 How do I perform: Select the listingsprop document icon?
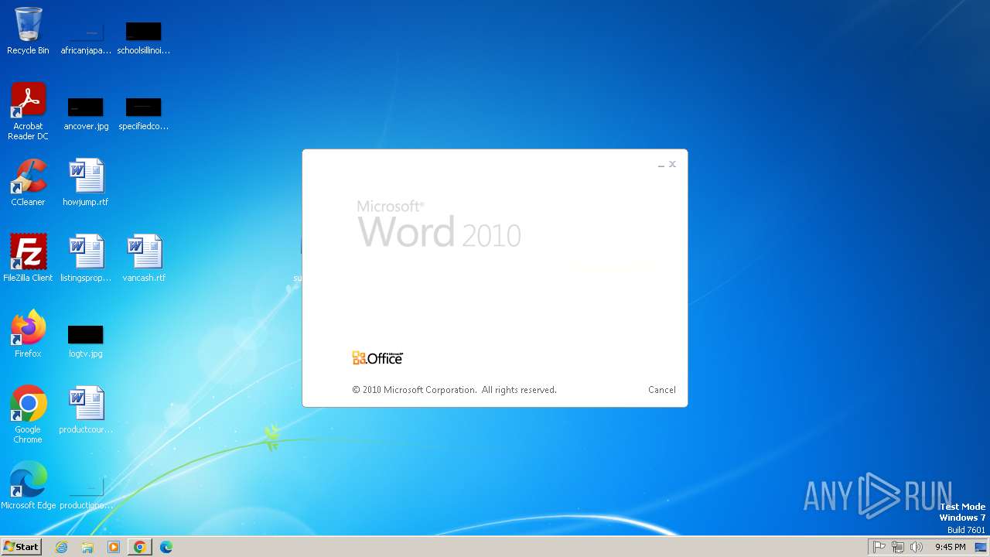coord(86,258)
